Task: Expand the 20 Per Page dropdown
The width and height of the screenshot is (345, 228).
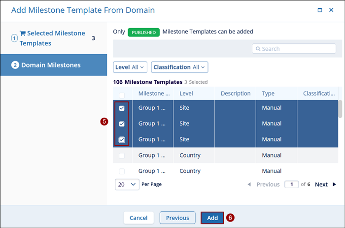Action: click(x=127, y=184)
